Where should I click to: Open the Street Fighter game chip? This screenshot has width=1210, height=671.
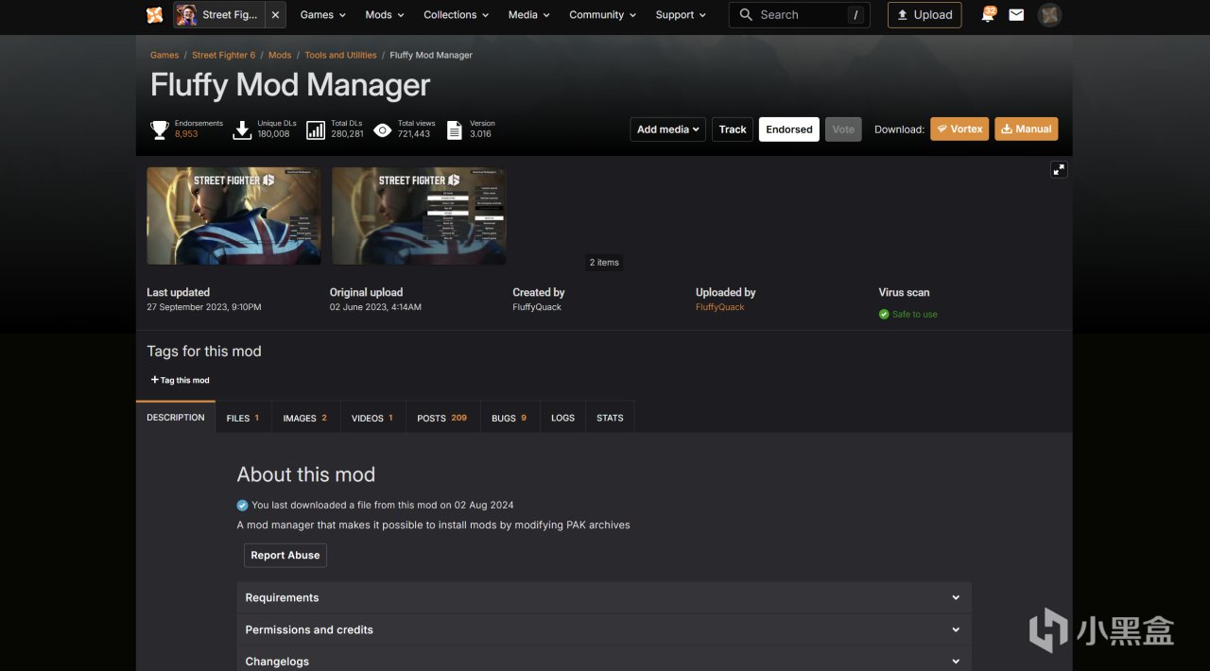(x=218, y=15)
